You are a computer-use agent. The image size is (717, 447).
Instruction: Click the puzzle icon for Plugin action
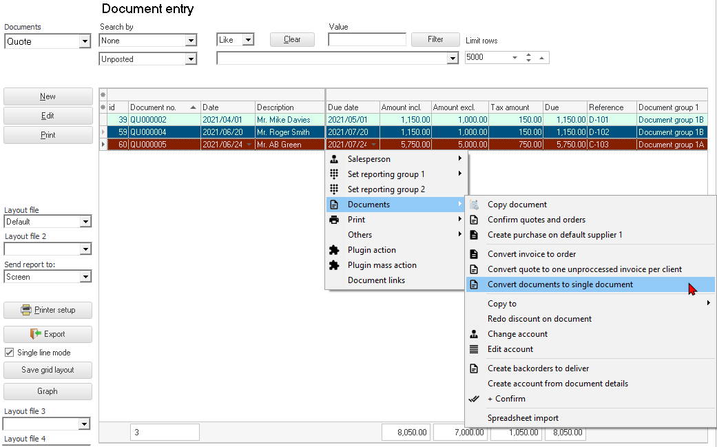(x=334, y=250)
